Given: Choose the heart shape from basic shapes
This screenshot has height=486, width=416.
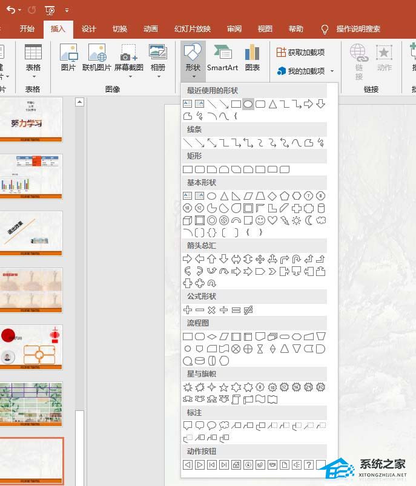Looking at the screenshot, I should (x=272, y=220).
